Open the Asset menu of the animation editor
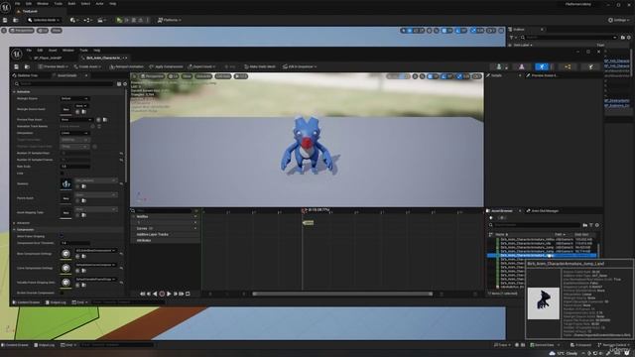The height and width of the screenshot is (357, 635). pyautogui.click(x=53, y=51)
